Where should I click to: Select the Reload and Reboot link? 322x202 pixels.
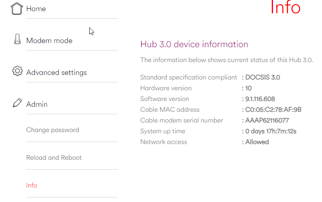54,158
